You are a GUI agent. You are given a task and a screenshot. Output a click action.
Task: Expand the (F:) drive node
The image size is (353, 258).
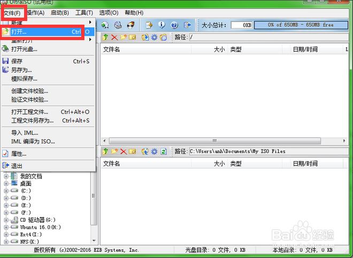pos(6,213)
